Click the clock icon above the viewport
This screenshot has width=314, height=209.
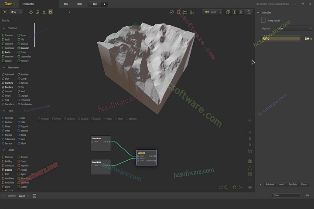(x=171, y=12)
